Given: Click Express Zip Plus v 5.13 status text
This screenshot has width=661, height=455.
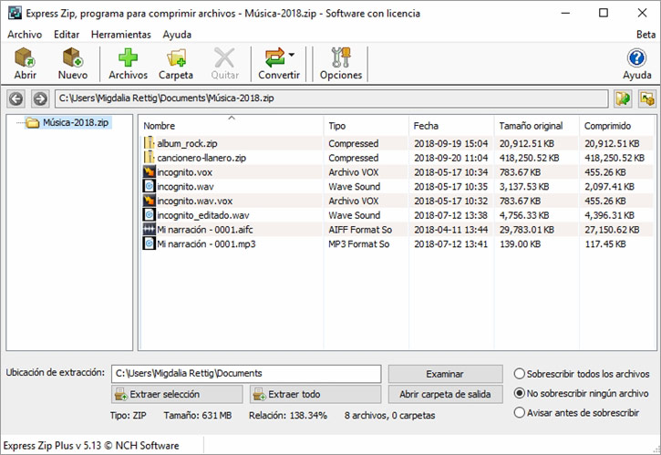Looking at the screenshot, I should pyautogui.click(x=91, y=445).
